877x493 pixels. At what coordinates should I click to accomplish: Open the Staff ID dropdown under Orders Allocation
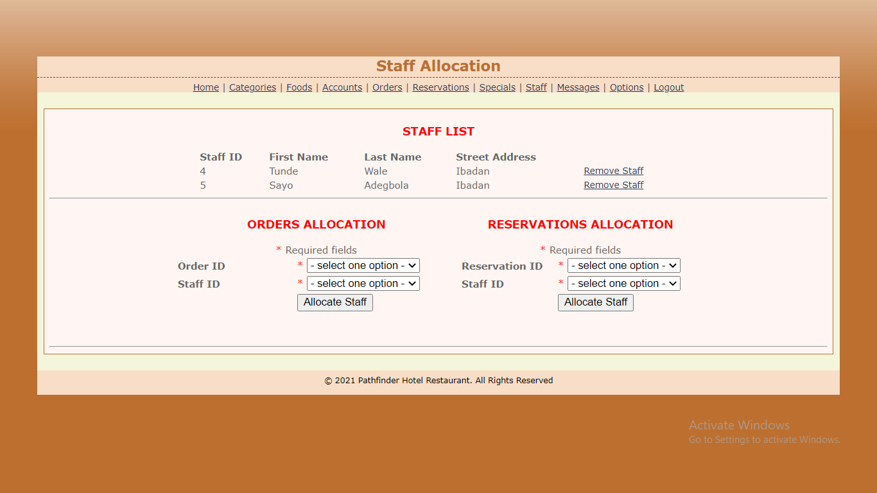pyautogui.click(x=363, y=283)
